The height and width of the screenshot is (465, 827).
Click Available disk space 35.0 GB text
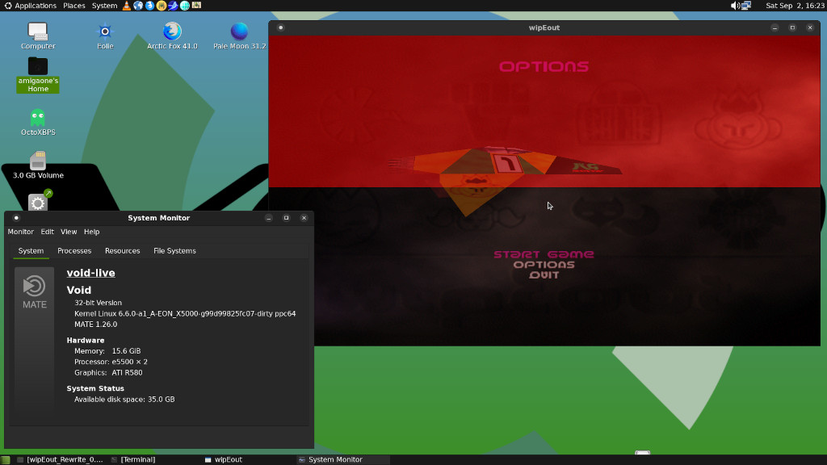point(124,399)
